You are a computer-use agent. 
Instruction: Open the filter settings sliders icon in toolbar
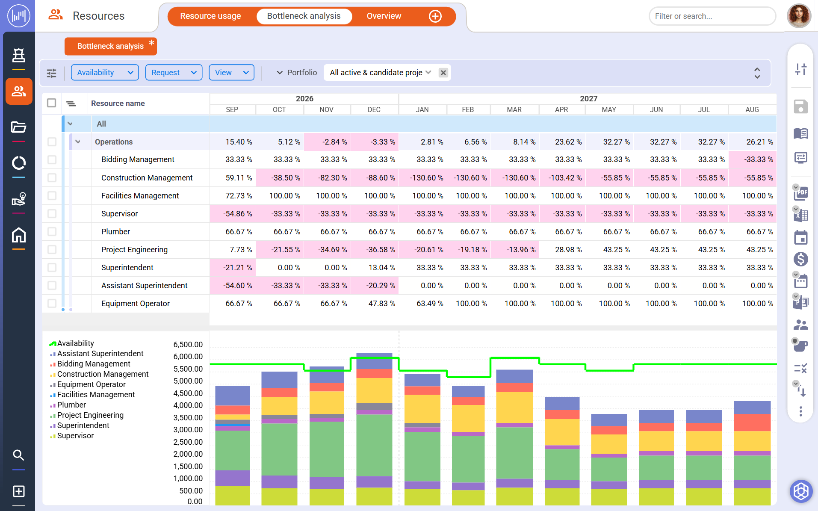pos(51,73)
